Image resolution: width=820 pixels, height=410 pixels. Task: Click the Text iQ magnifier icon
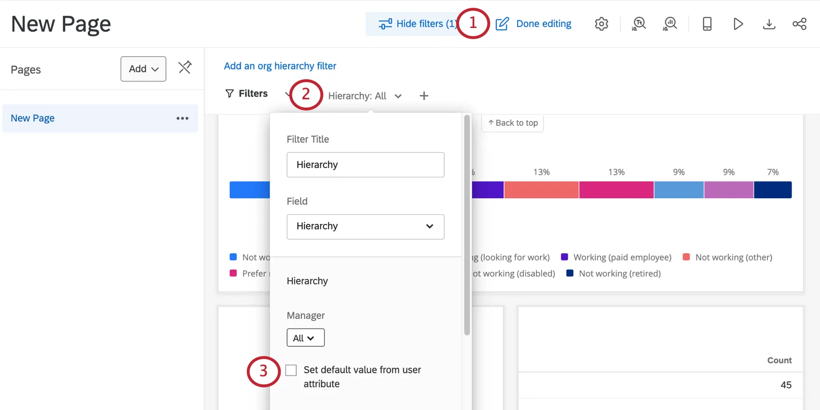coord(639,24)
